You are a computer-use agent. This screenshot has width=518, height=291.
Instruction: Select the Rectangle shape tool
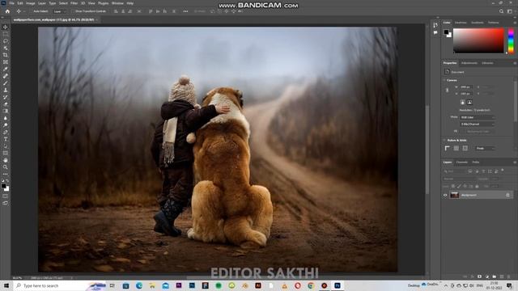point(6,153)
